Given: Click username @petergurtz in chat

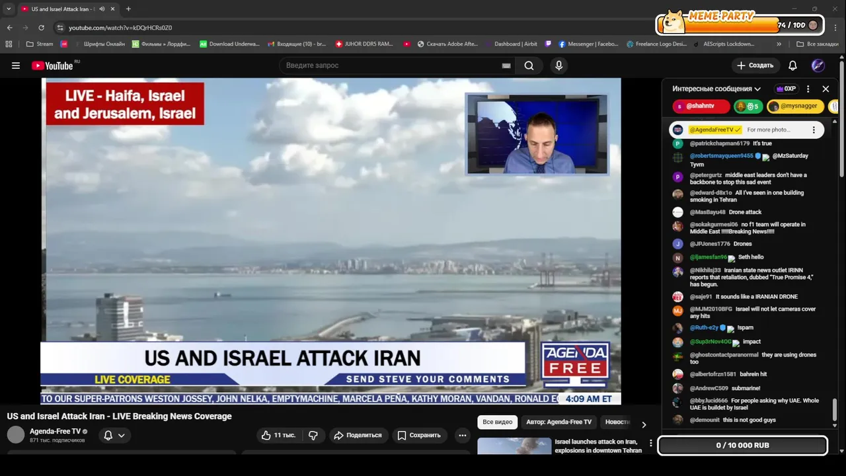Looking at the screenshot, I should 706,175.
